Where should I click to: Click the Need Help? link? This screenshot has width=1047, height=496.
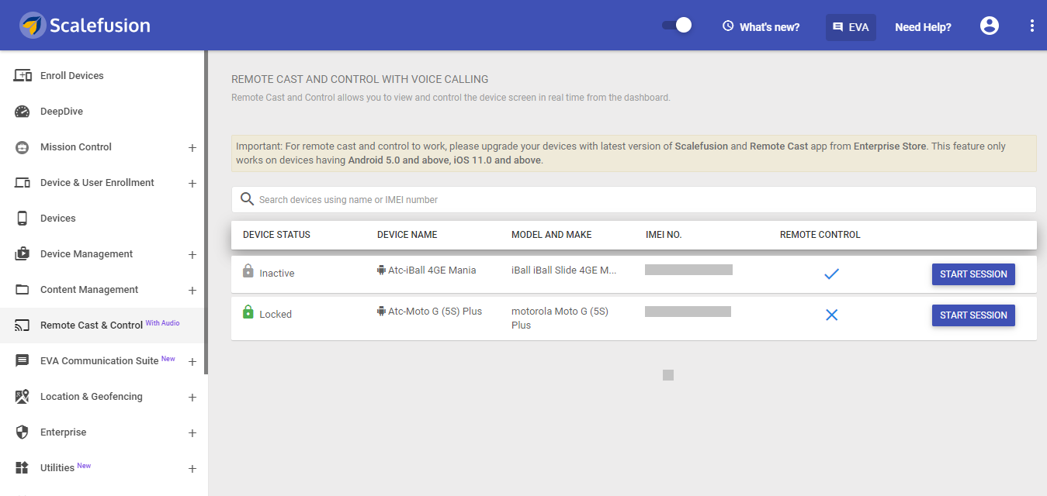click(923, 26)
